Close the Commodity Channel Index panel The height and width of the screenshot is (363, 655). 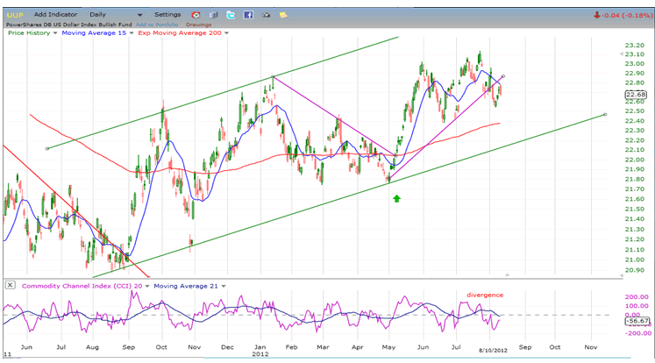[10, 286]
